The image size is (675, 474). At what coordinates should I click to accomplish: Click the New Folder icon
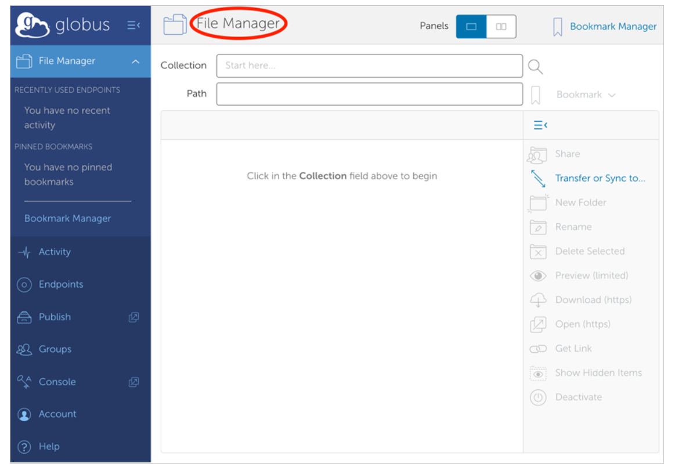point(538,203)
